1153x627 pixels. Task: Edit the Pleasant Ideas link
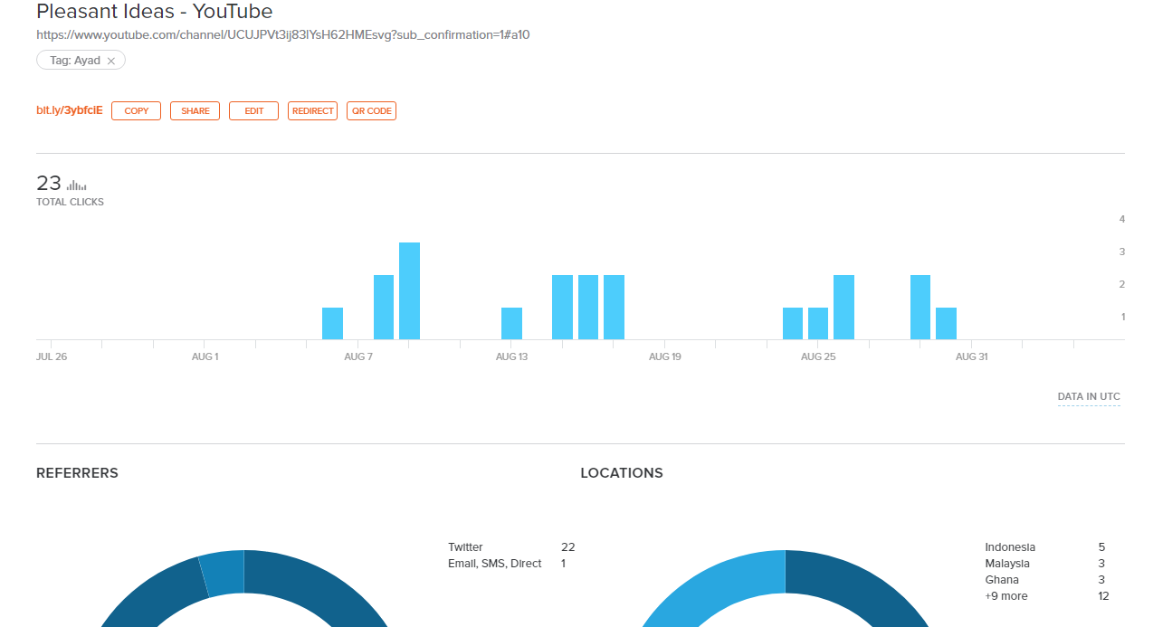[253, 110]
